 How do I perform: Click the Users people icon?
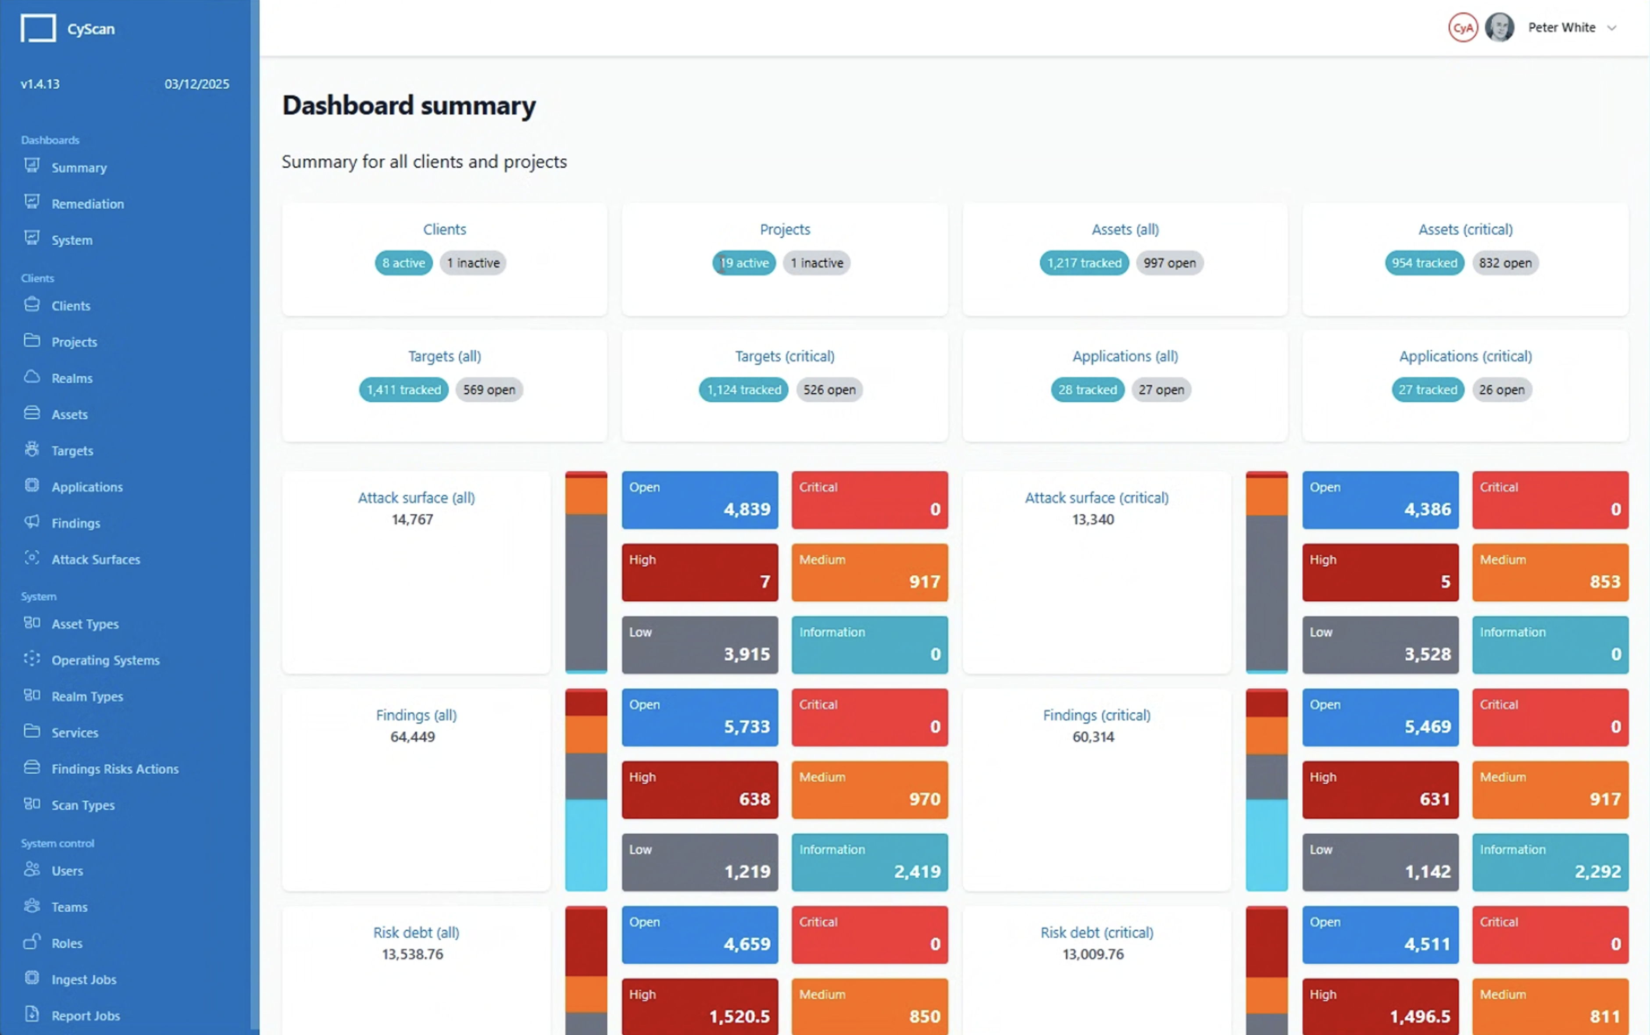coord(32,869)
